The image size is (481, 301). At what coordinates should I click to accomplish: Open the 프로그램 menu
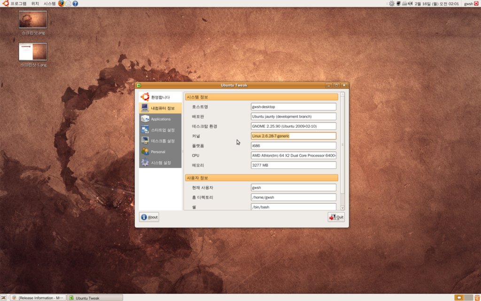point(18,3)
